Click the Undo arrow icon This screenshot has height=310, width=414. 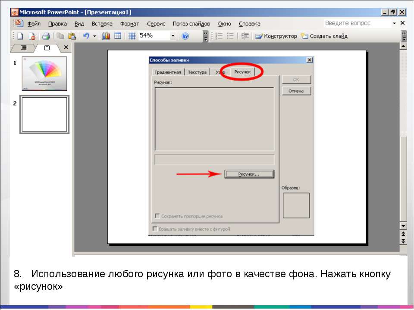(86, 36)
